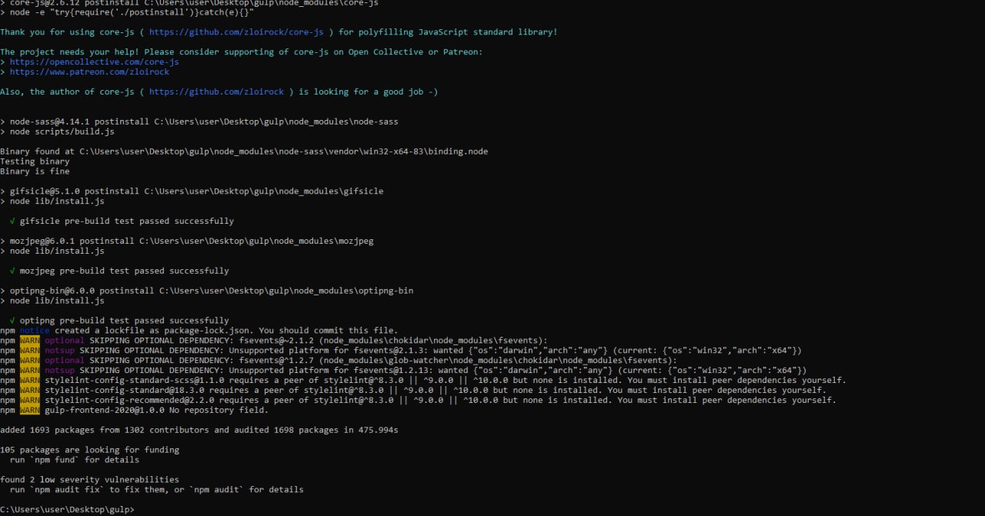Click the command prompt C:\Users\user\Desktop\gulp>
Screen dimensions: 985x516
coord(67,510)
